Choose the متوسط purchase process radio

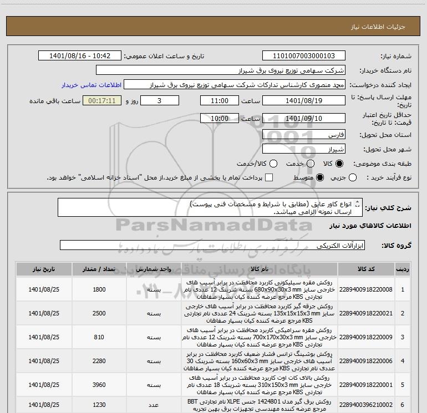tap(320, 177)
